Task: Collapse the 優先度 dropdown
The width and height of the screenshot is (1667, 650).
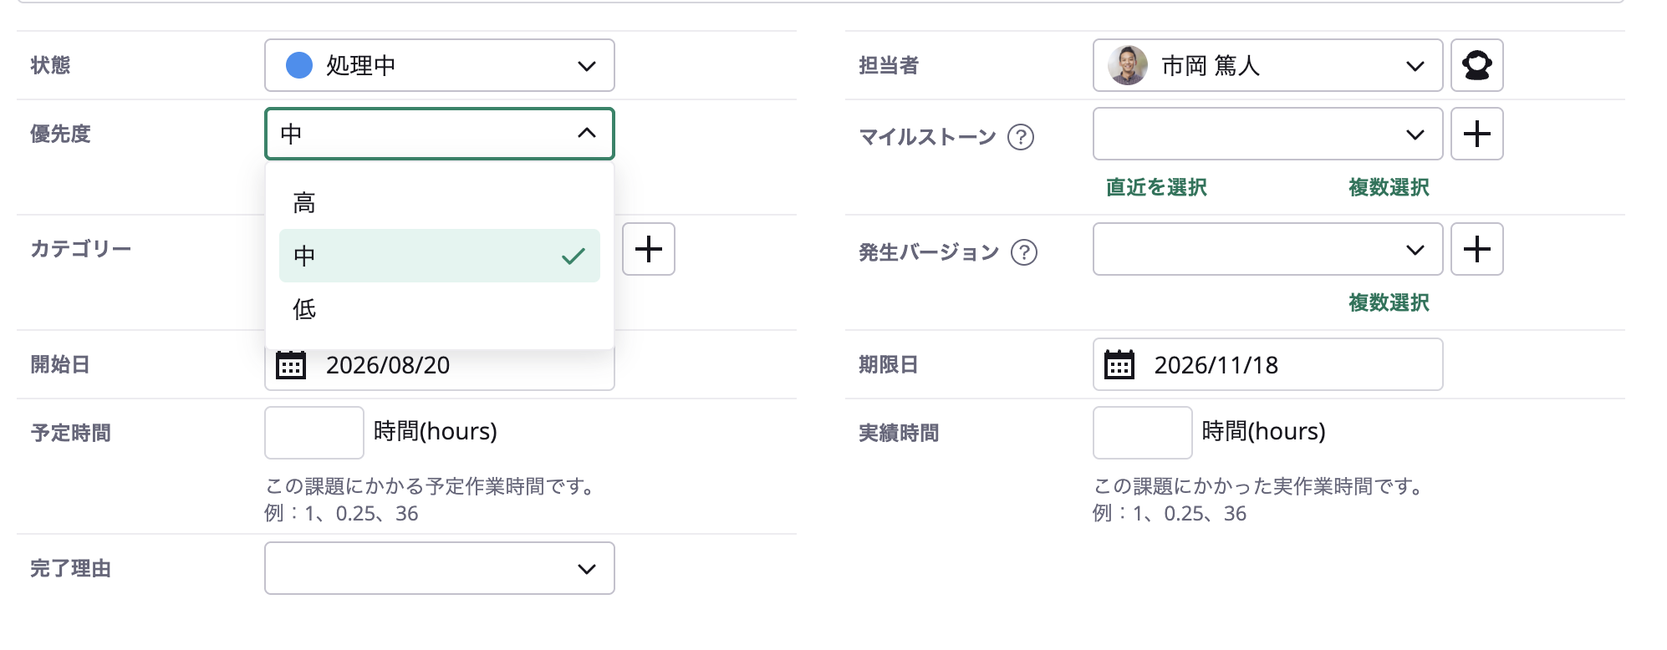Action: 440,134
